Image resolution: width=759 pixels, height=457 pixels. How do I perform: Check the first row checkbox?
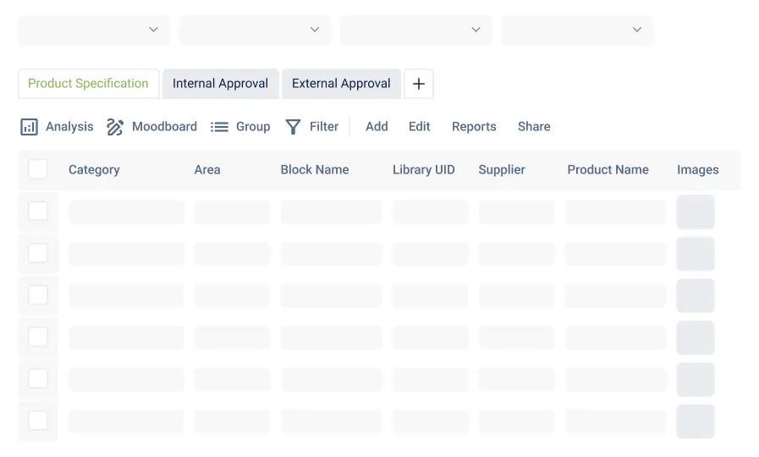(38, 211)
